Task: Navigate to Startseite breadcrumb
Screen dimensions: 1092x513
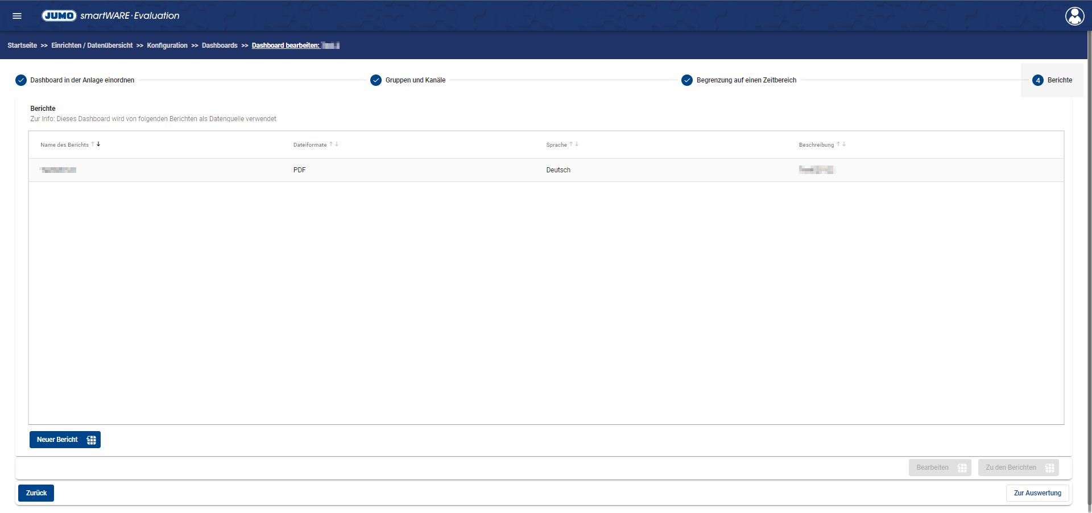Action: 22,45
